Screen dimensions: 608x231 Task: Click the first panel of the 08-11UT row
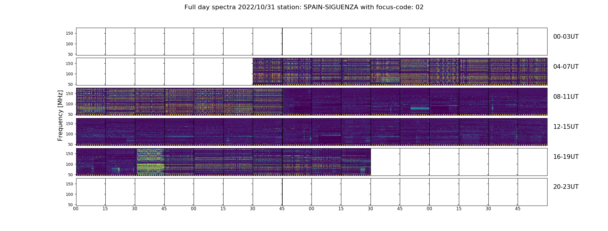[x=91, y=102]
